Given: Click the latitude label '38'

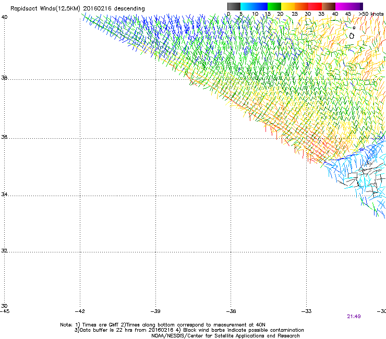Looking at the screenshot, I should coord(4,78).
